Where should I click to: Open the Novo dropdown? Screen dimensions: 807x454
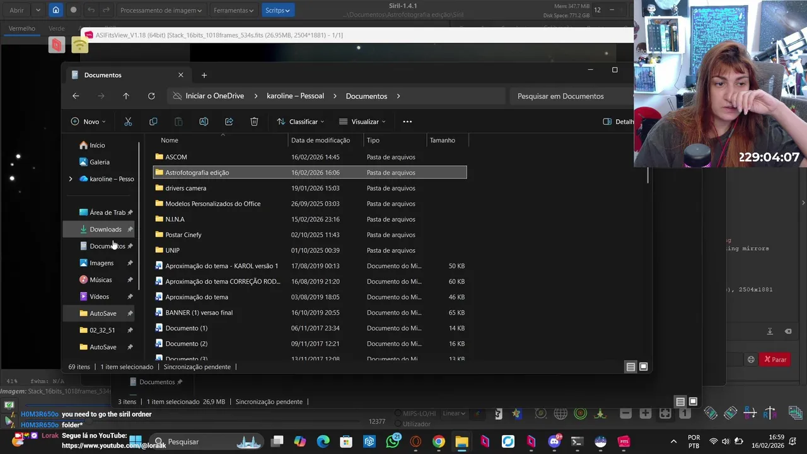tap(88, 122)
